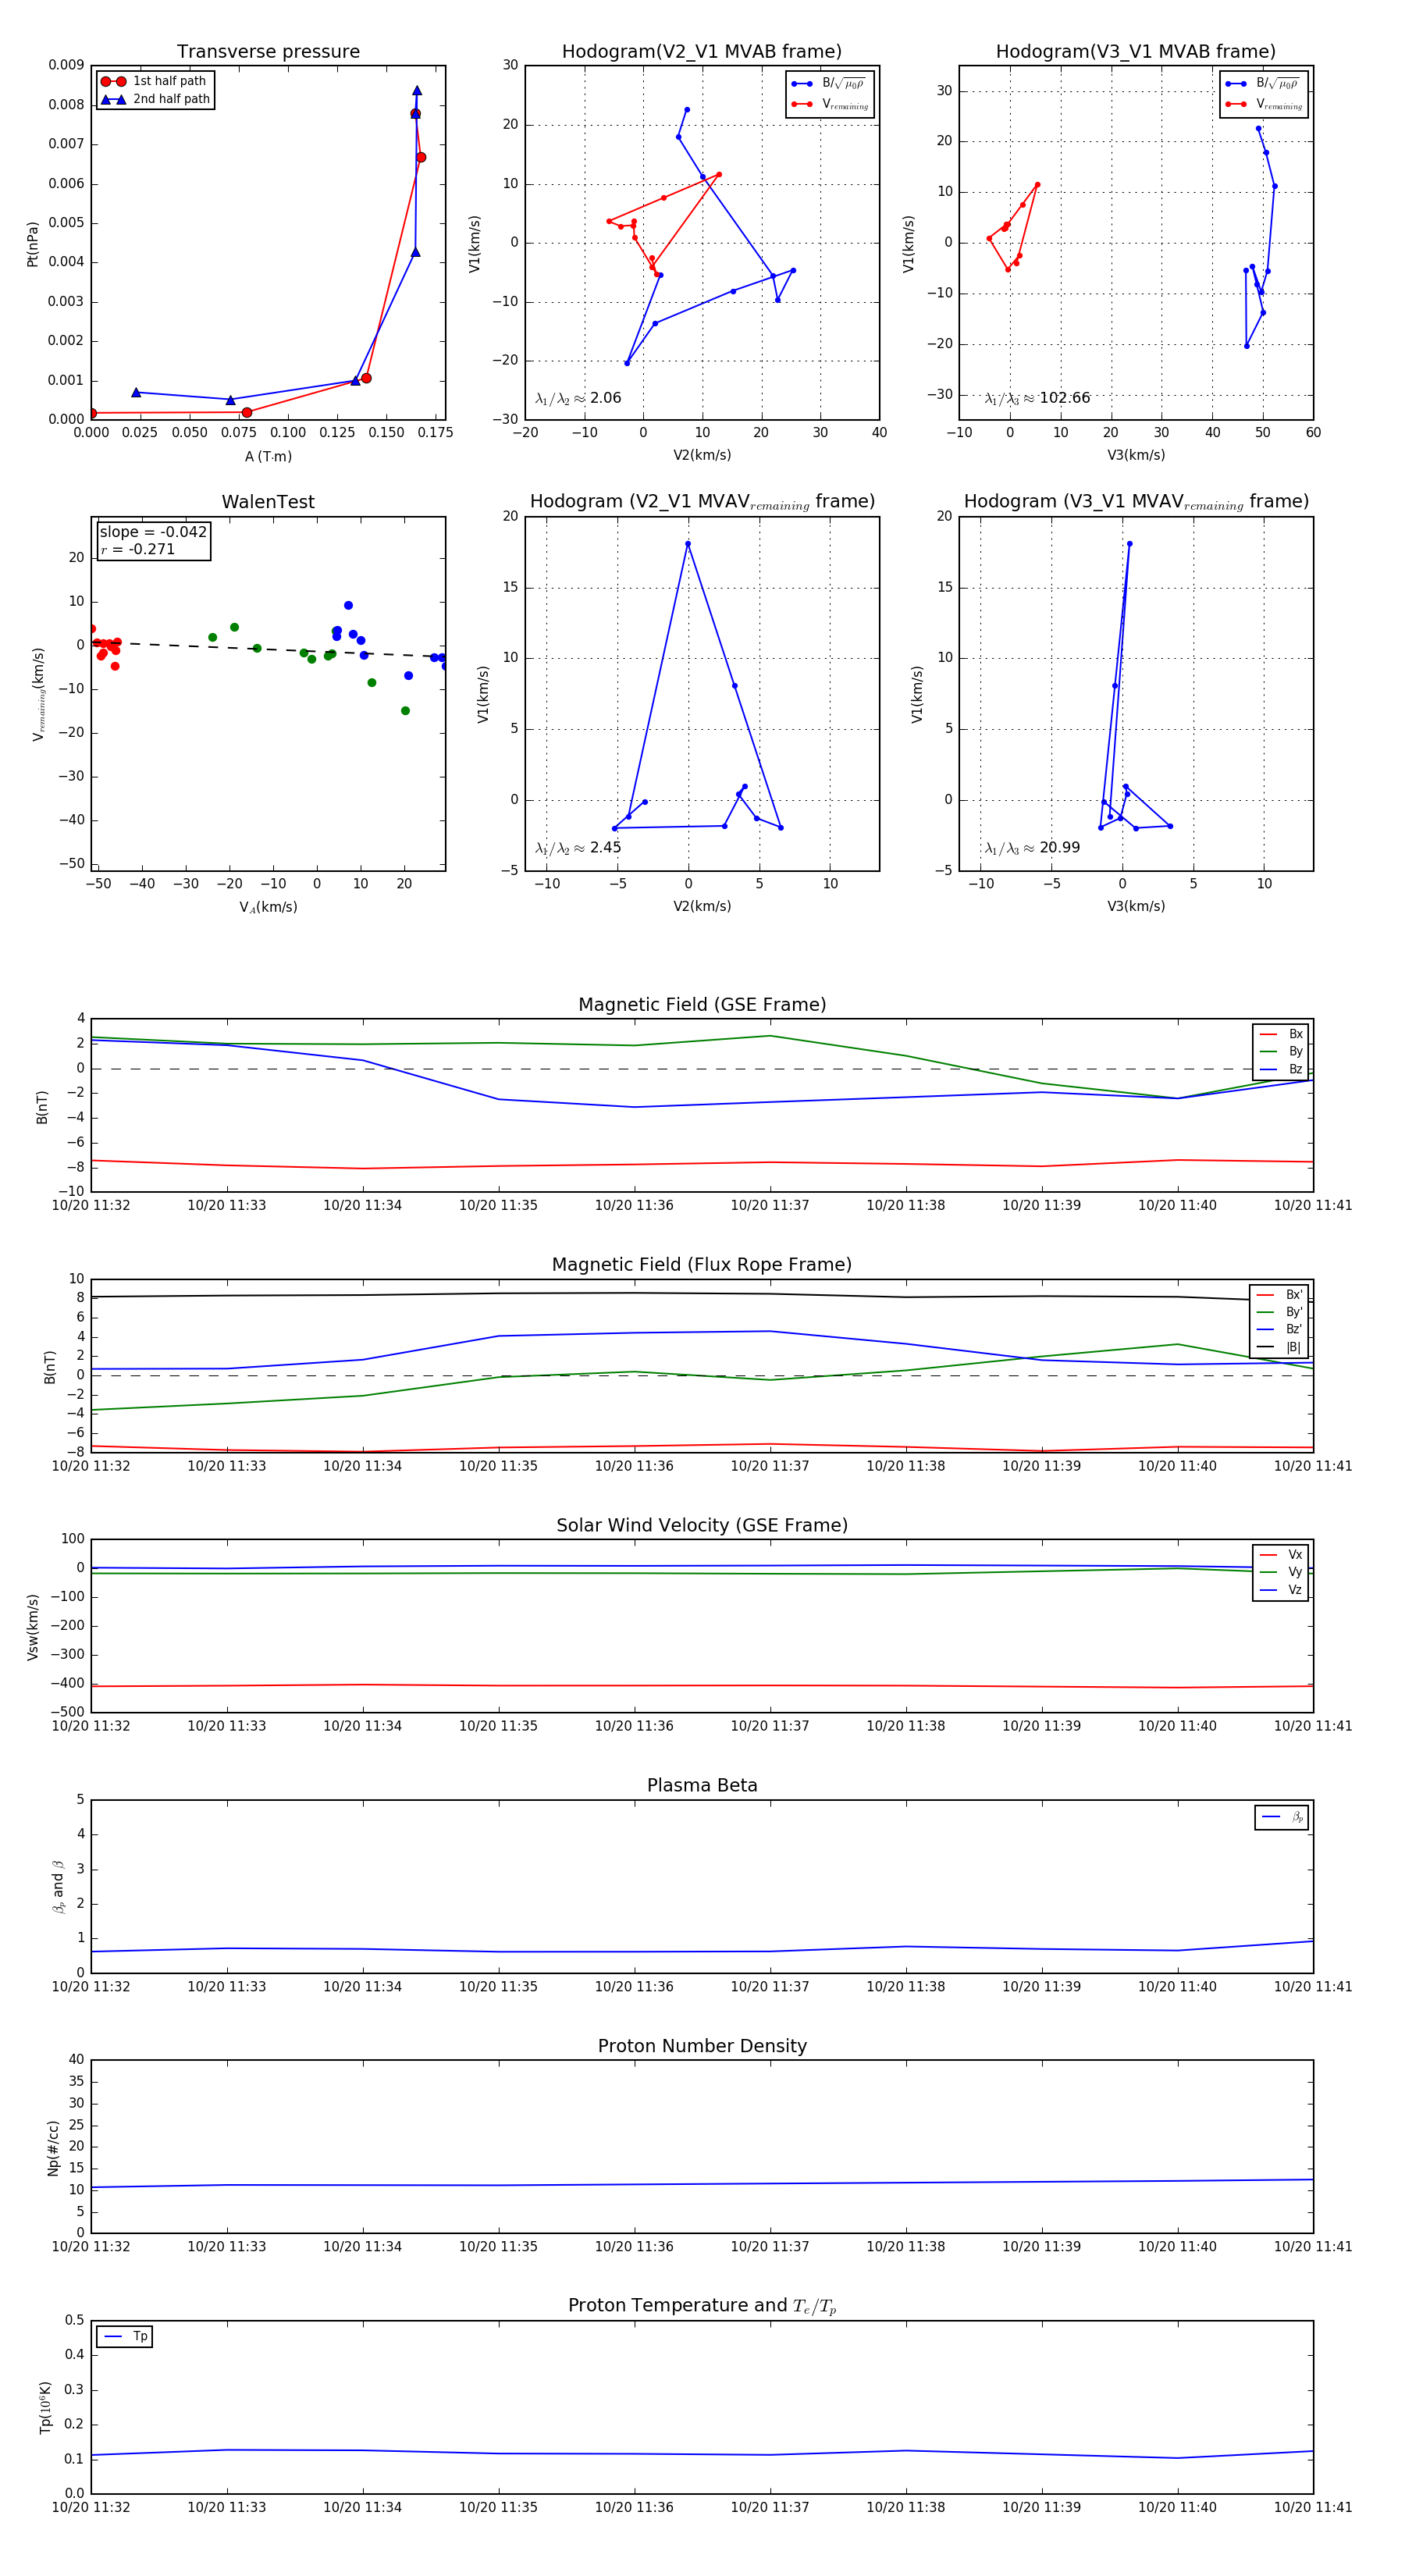The image size is (1405, 2576).
Task: Select the 'By' legend entry in GSE plot
Action: [1281, 1051]
